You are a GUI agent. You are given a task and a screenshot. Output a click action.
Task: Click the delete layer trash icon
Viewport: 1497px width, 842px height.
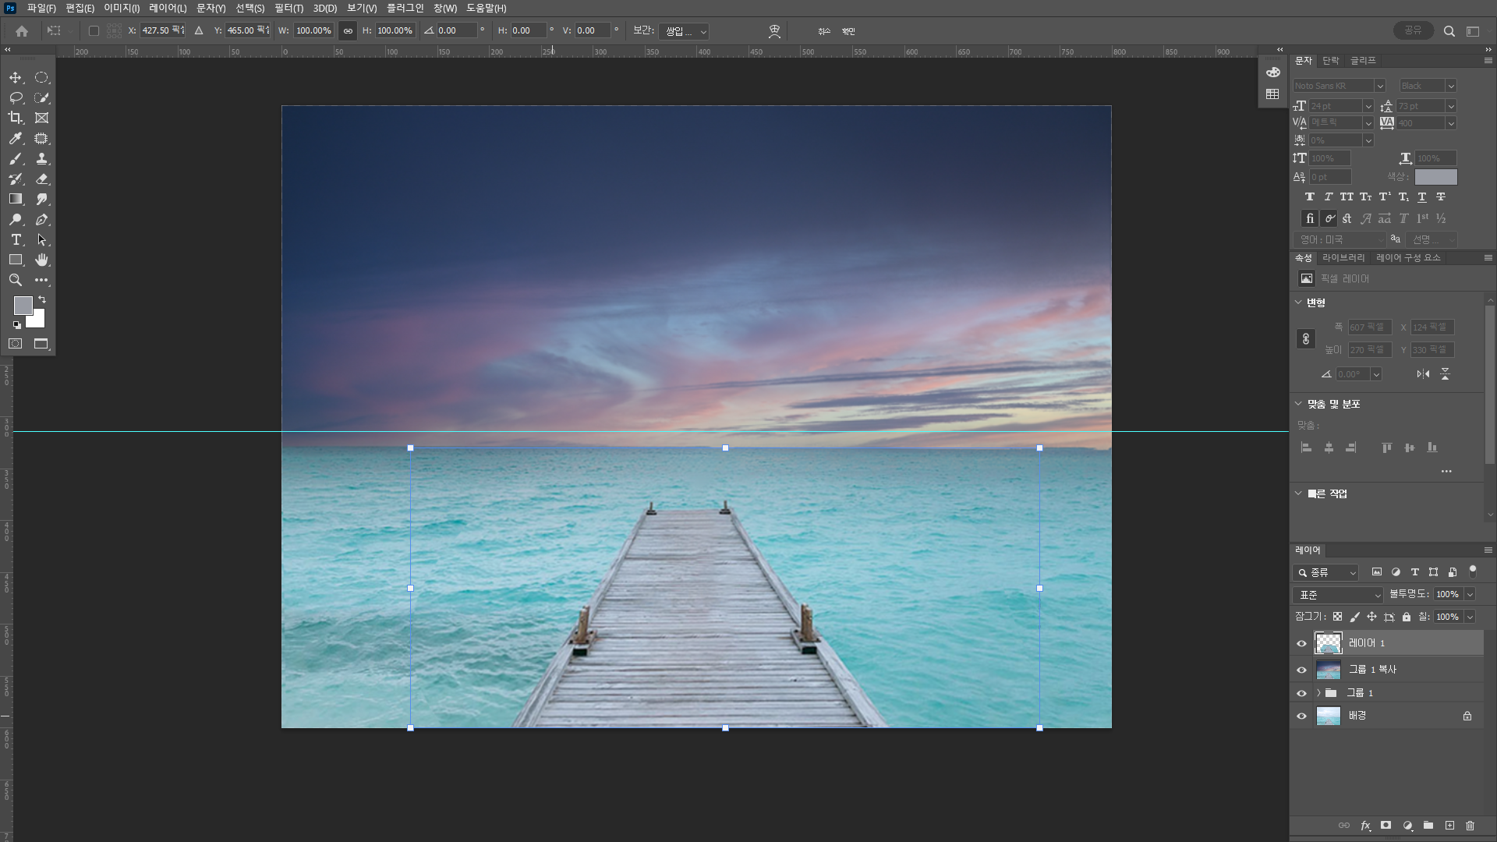pyautogui.click(x=1470, y=825)
